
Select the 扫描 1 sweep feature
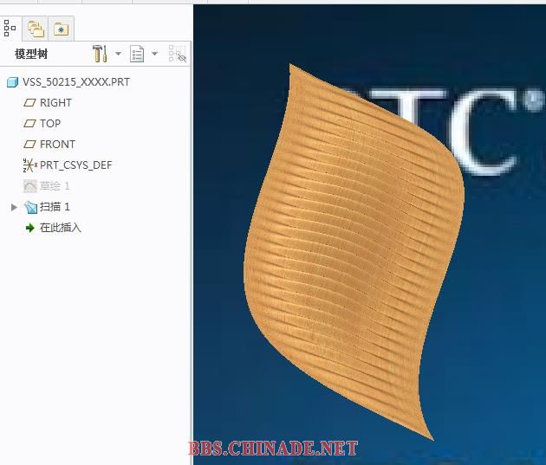pyautogui.click(x=55, y=207)
